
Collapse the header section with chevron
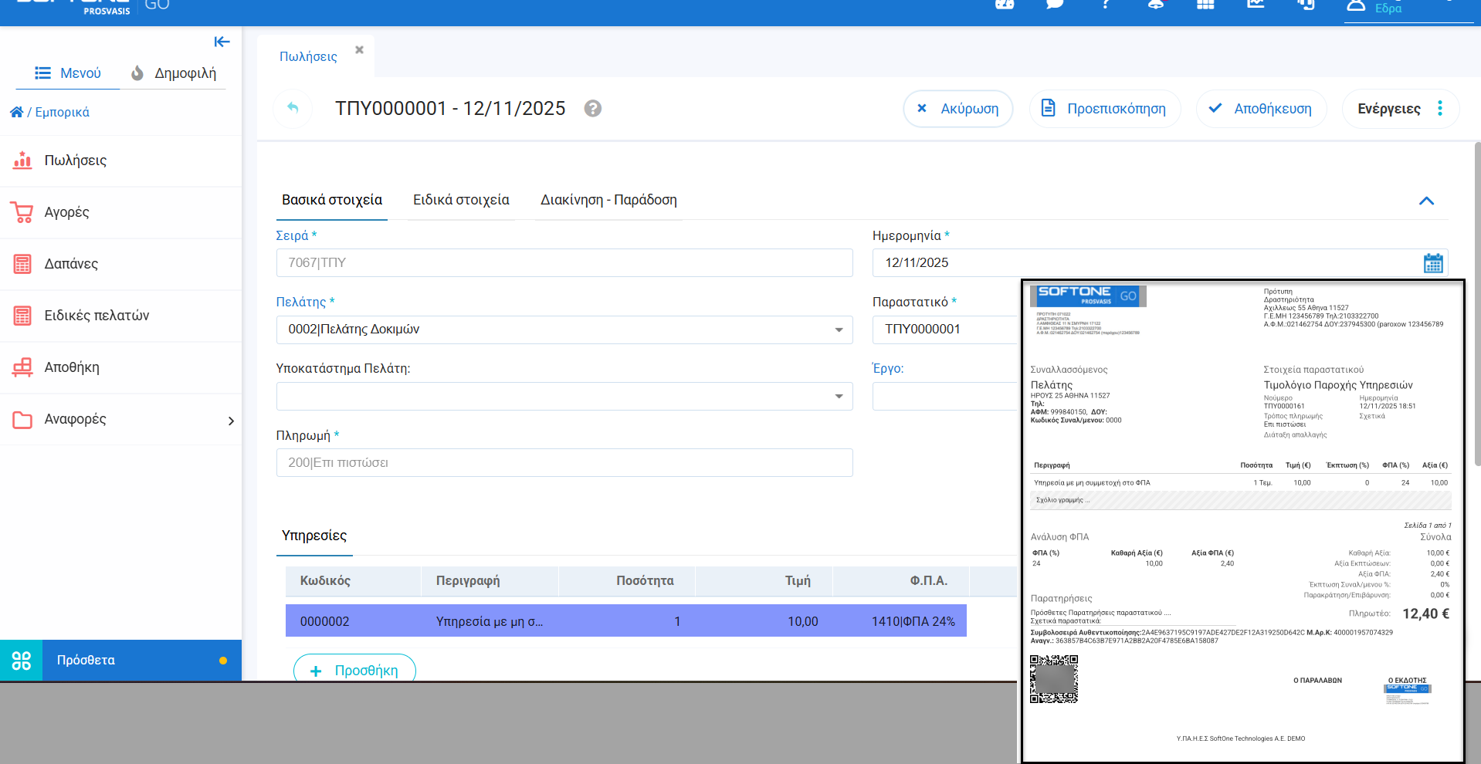tap(1425, 201)
